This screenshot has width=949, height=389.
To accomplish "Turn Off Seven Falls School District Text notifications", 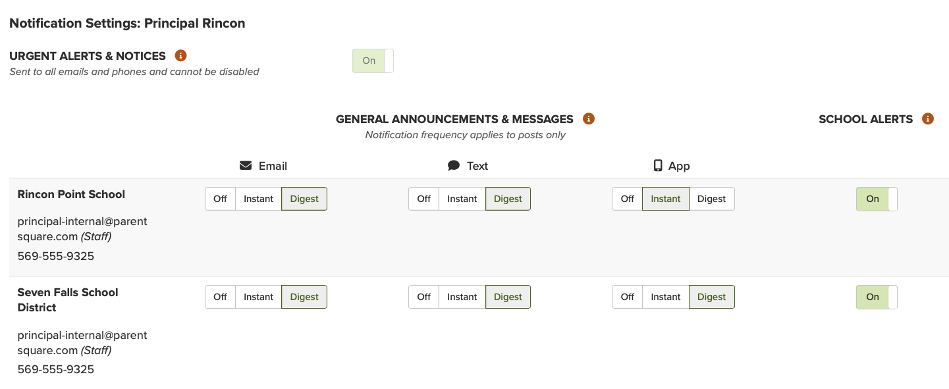I will 424,297.
